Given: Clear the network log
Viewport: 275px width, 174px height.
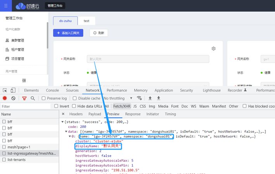Looking at the screenshot, I should (x=13, y=98).
